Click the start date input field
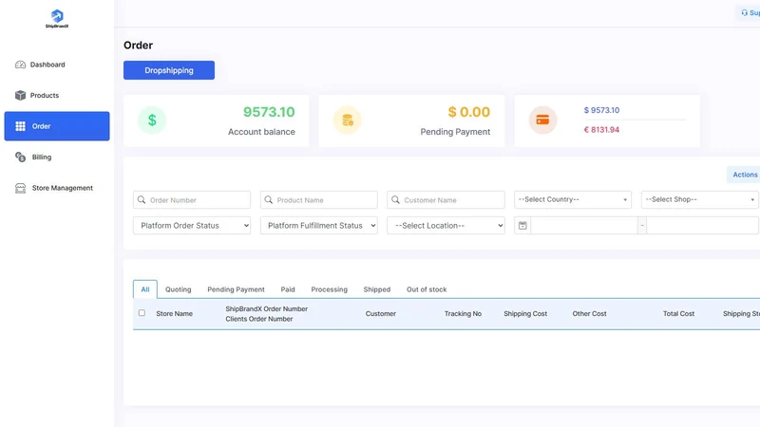This screenshot has width=760, height=427. pos(584,226)
